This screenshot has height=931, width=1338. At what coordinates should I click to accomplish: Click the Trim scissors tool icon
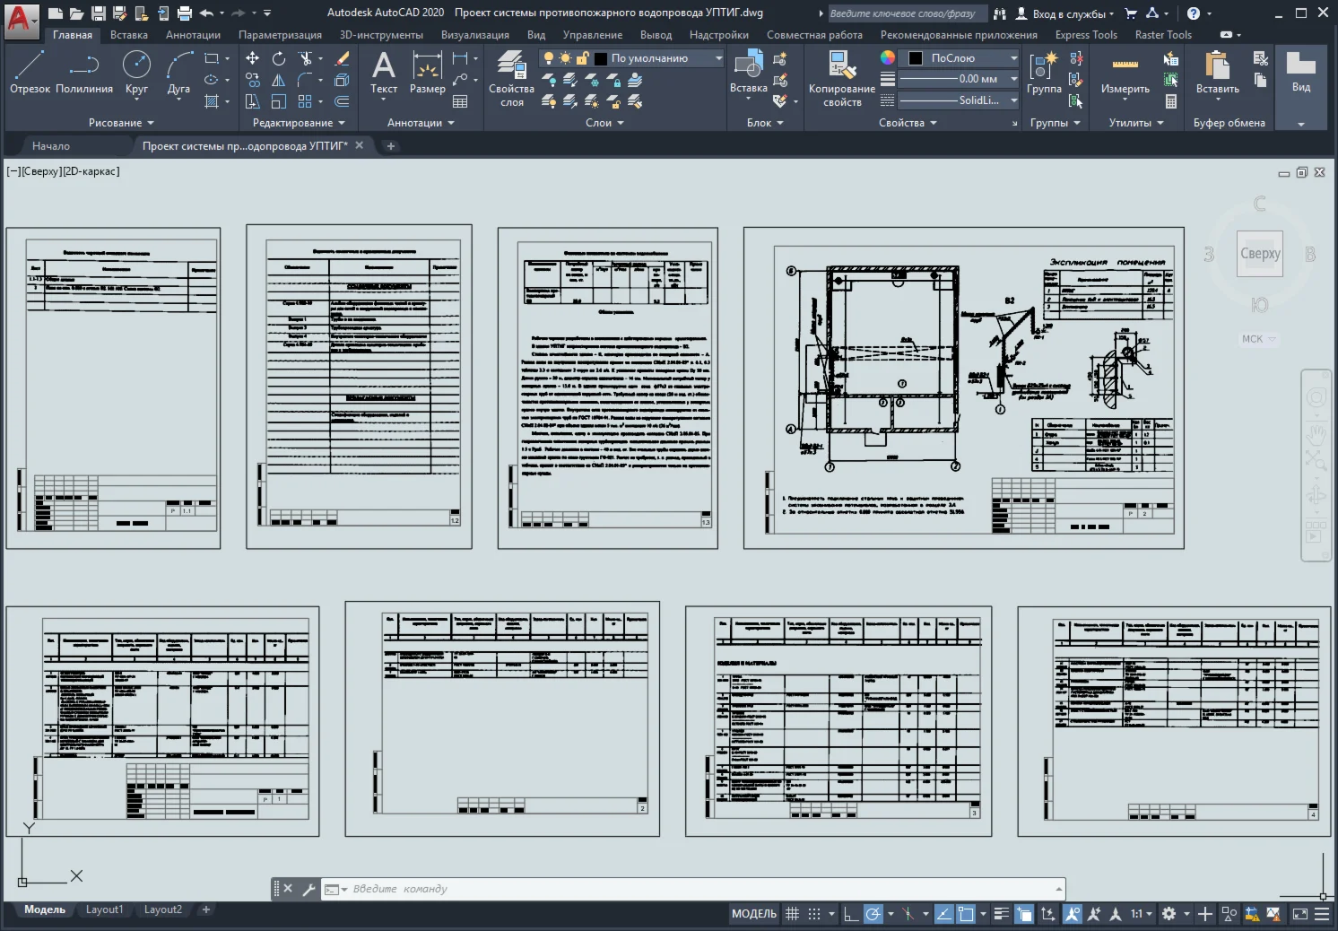coord(306,58)
